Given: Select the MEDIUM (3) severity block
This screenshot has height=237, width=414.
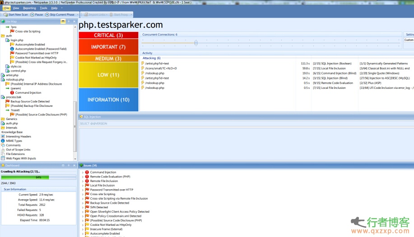Looking at the screenshot, I should 108,59.
